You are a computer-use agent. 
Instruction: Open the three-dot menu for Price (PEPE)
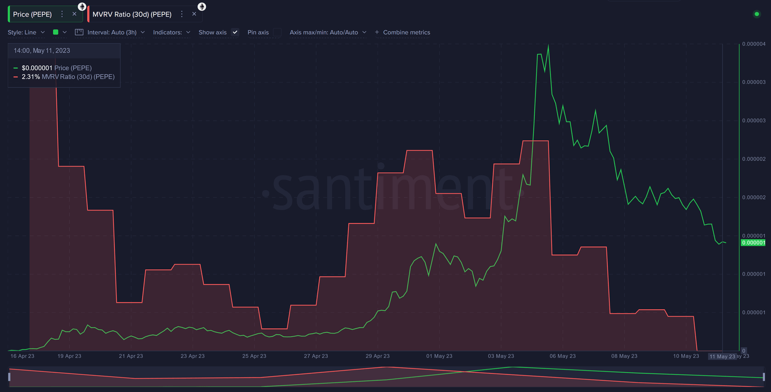pos(62,14)
